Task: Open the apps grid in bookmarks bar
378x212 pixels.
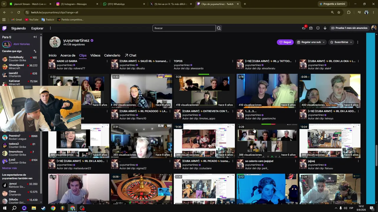Action: 4,20
